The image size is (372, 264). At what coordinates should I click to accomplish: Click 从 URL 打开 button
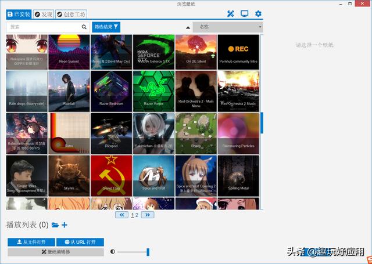pos(80,242)
